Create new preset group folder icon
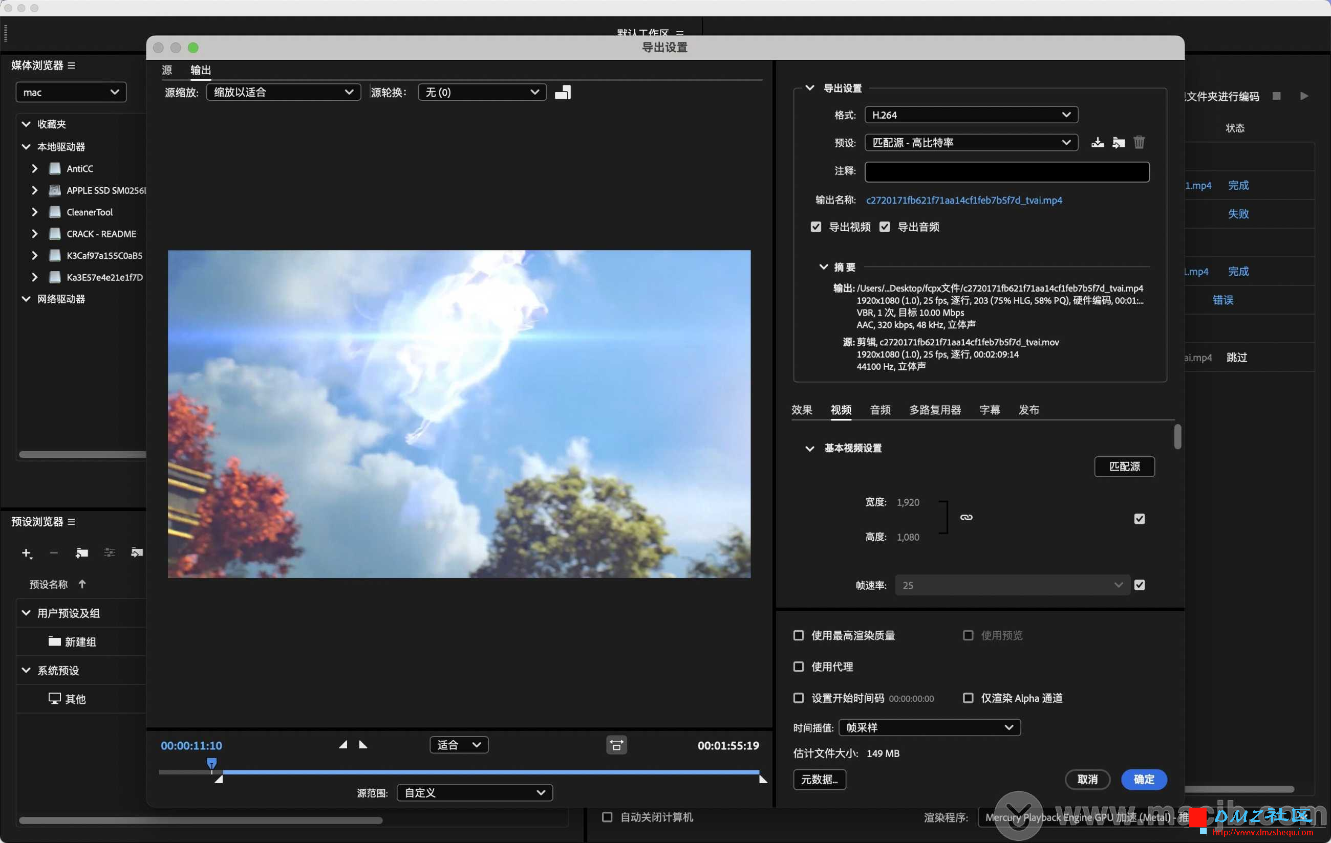The height and width of the screenshot is (843, 1331). click(x=82, y=553)
